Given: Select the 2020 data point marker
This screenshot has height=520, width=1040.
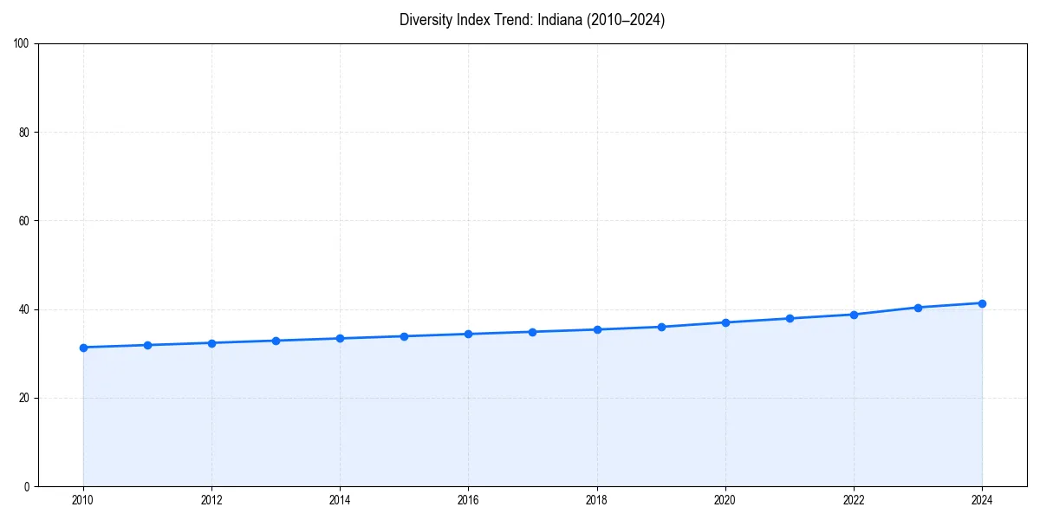Looking at the screenshot, I should click(725, 322).
